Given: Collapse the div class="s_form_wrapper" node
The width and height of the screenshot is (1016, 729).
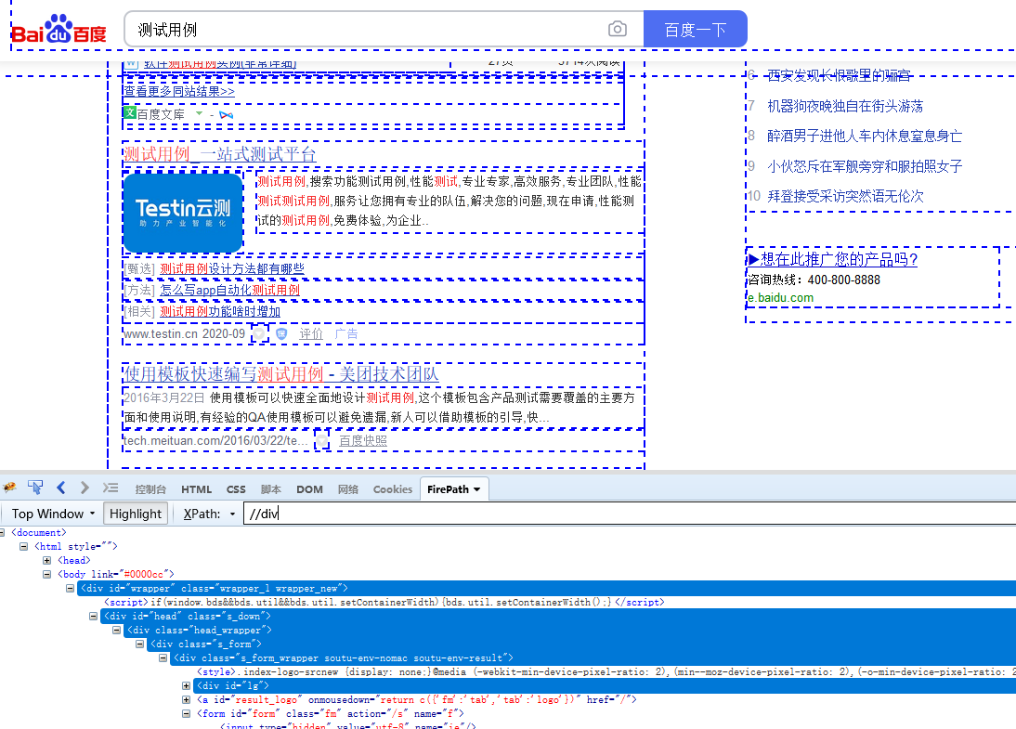Looking at the screenshot, I should (163, 657).
